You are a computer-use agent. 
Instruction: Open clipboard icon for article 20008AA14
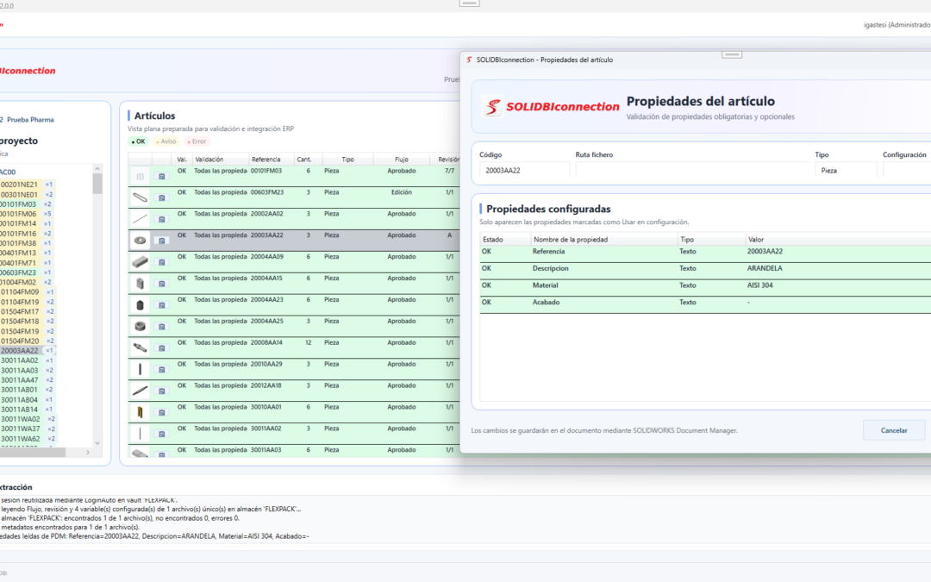click(x=161, y=348)
